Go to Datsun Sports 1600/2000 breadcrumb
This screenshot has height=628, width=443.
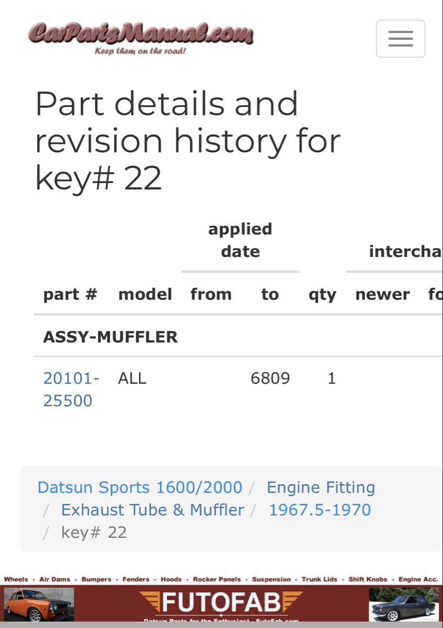(140, 487)
